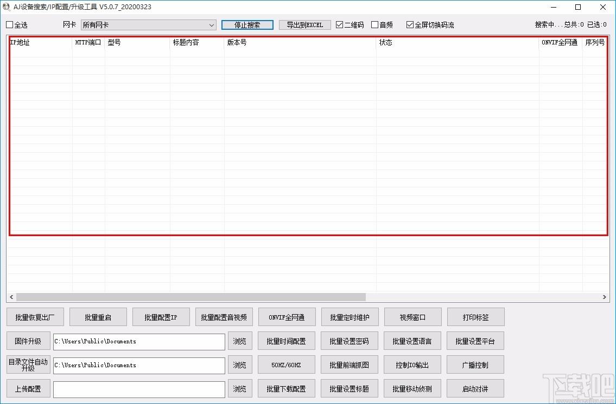Viewport: 616px width, 404px height.
Task: Open 广播控制 broadcast control
Action: 475,365
